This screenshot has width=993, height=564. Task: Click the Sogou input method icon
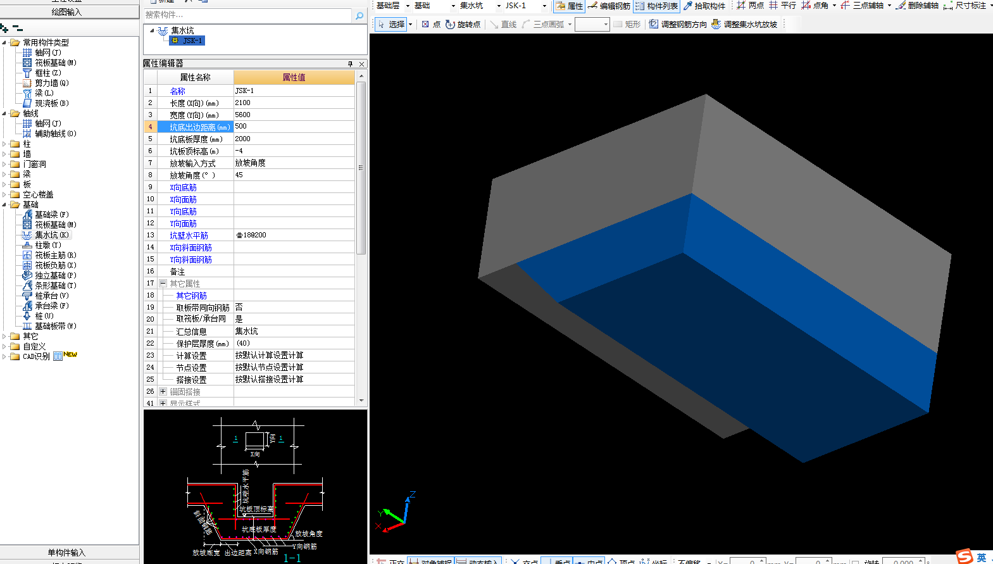965,556
